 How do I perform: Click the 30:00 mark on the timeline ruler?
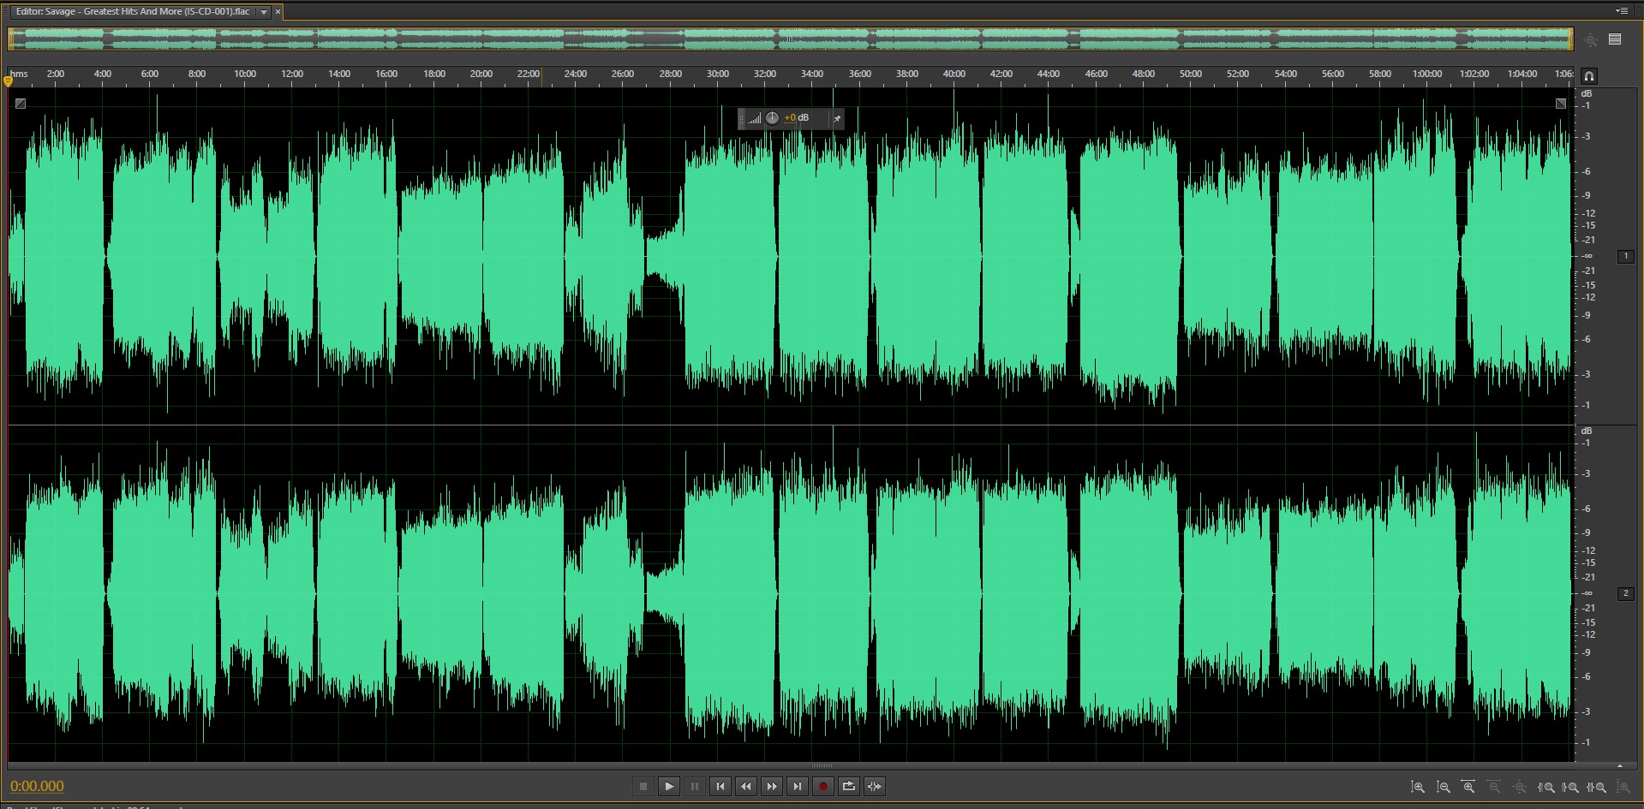pos(717,74)
